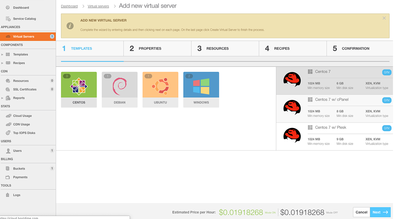Click the Dashboard icon in sidebar
394x219 pixels.
click(x=8, y=8)
